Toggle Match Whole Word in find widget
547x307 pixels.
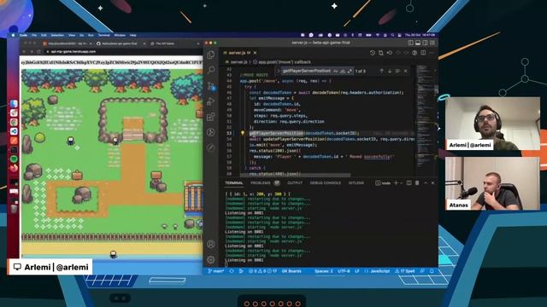click(x=343, y=71)
